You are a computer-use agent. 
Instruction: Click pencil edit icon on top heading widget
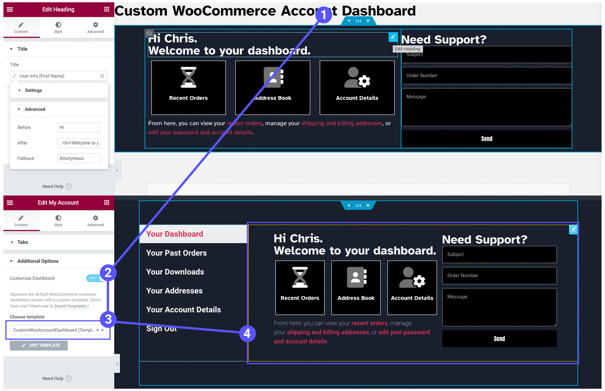(x=393, y=37)
